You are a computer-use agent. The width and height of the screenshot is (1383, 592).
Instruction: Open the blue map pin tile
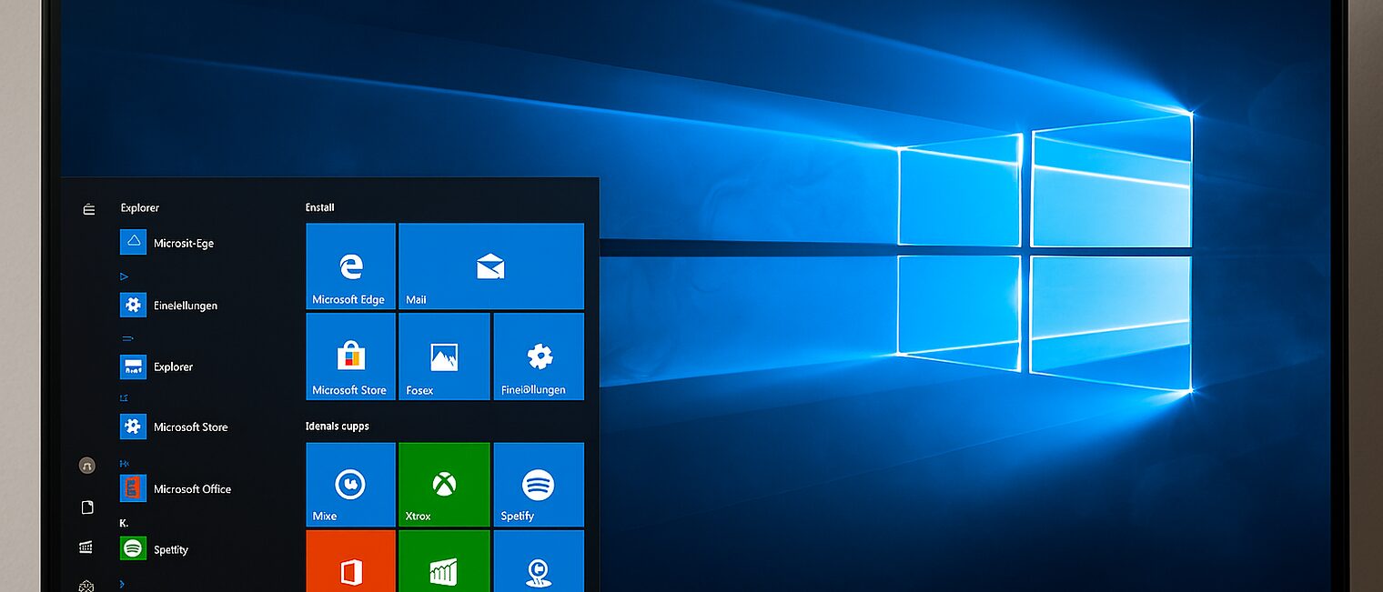[539, 561]
